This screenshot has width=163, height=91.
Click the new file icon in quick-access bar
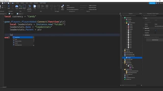click(x=3, y=3)
